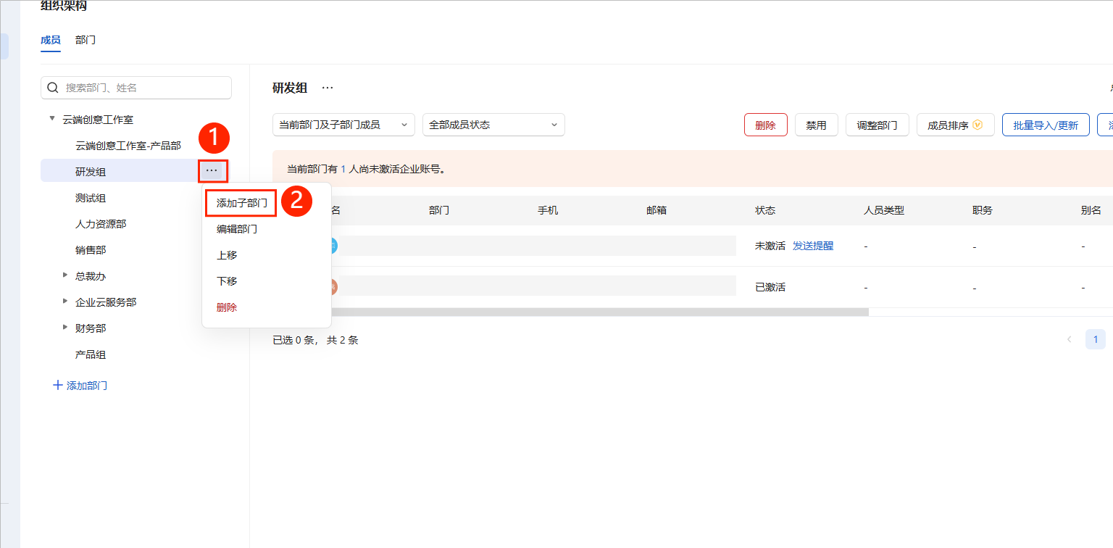
Task: Click the 添加部门 plus icon
Action: [58, 386]
